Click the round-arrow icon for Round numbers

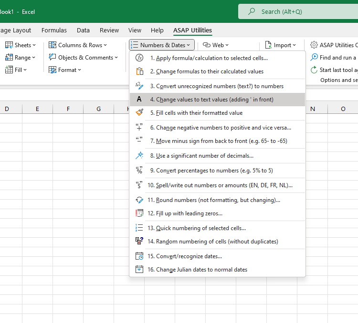coord(139,200)
